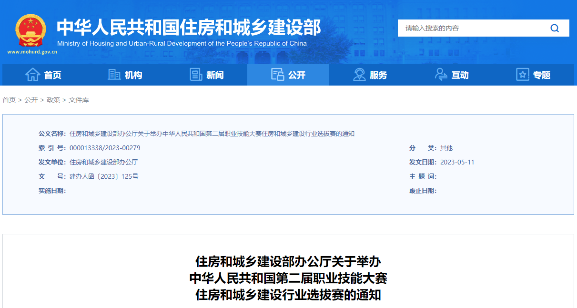Click heading line 中华人民共和国第二届职业技能大赛
The height and width of the screenshot is (308, 577).
288,278
